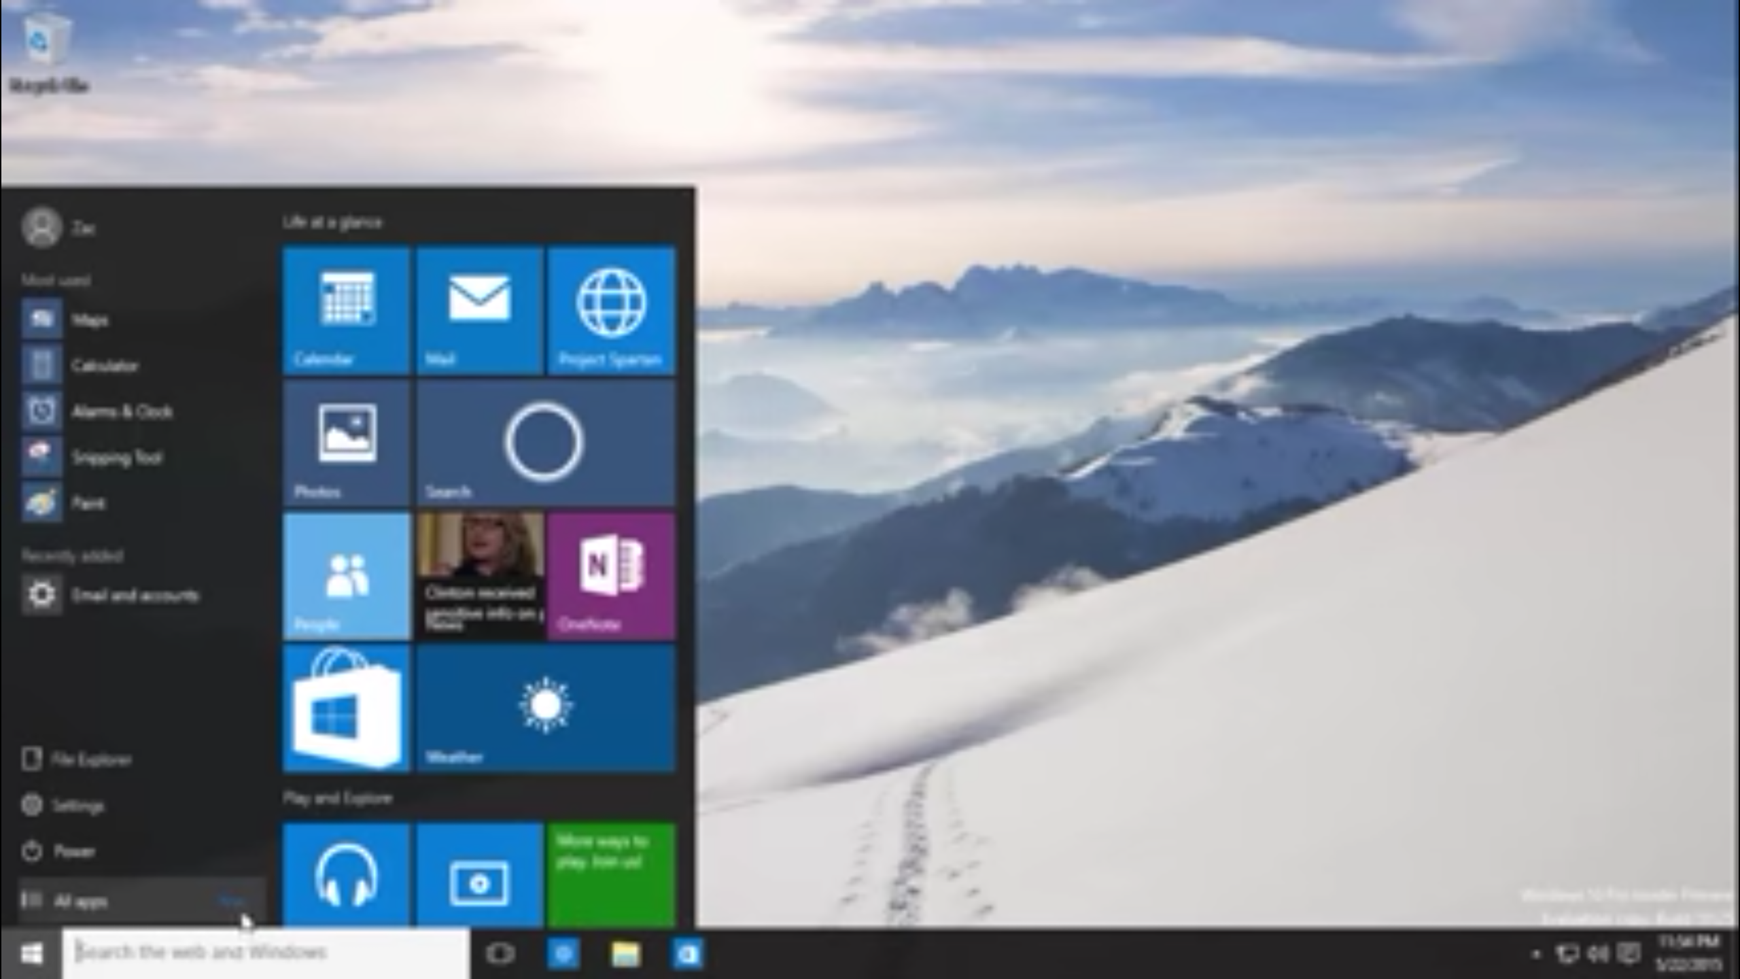Open the Mail tile
This screenshot has height=979, width=1740.
coord(479,311)
